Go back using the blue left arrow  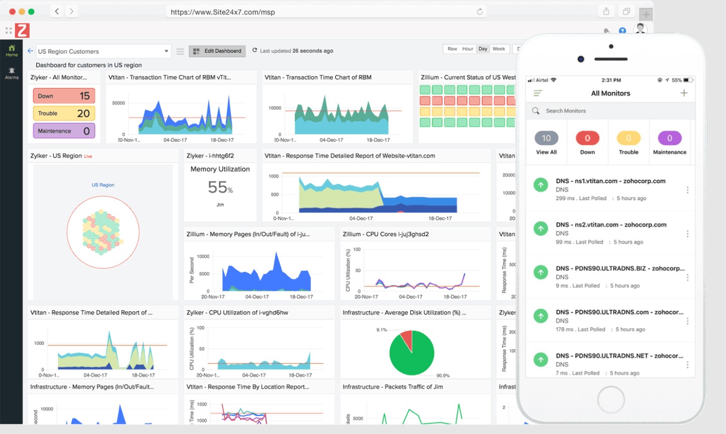pyautogui.click(x=30, y=51)
